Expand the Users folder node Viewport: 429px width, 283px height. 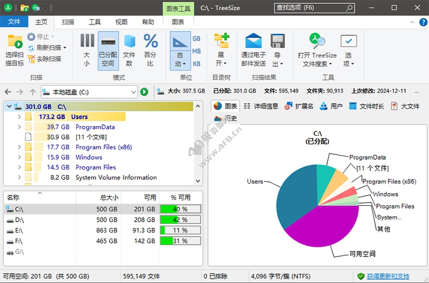pos(20,117)
